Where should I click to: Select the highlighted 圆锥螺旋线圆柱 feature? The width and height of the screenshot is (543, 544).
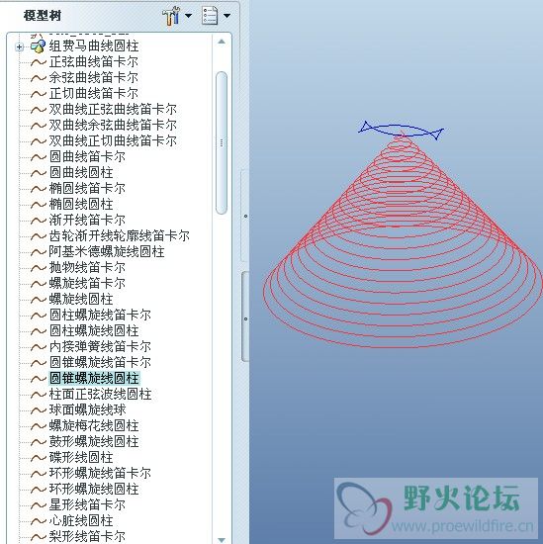(x=94, y=378)
